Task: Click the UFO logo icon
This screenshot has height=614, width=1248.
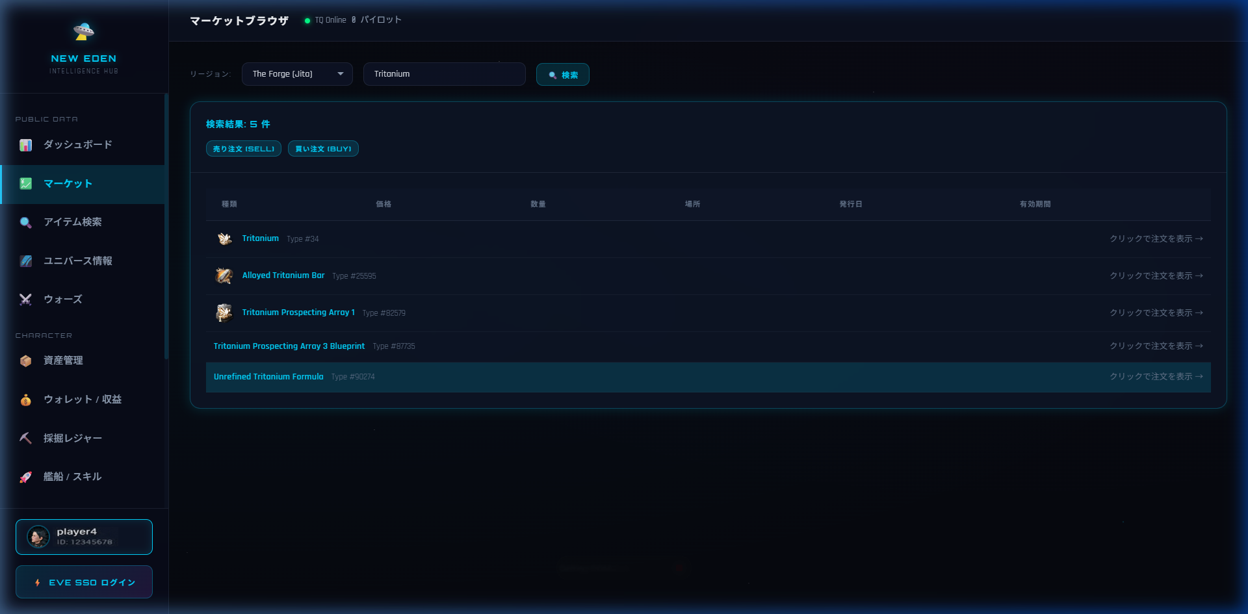Action: pyautogui.click(x=84, y=31)
